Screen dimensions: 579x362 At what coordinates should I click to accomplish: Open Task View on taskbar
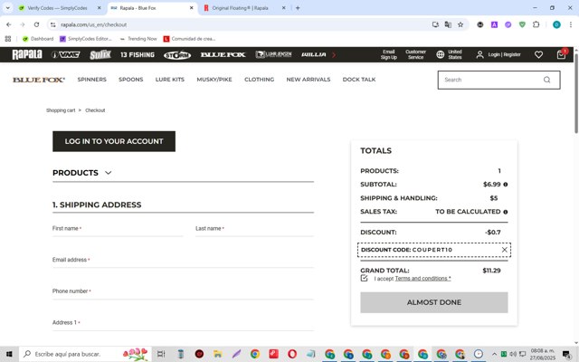(161, 354)
